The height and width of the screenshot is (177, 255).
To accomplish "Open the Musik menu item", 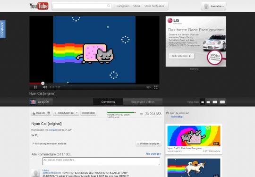I will [x=137, y=6].
